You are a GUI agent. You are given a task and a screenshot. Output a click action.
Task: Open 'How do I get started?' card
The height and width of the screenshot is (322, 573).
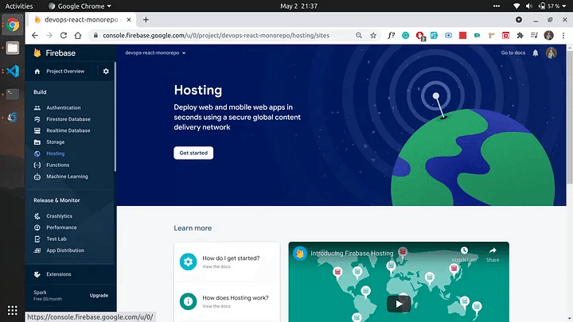(x=227, y=262)
